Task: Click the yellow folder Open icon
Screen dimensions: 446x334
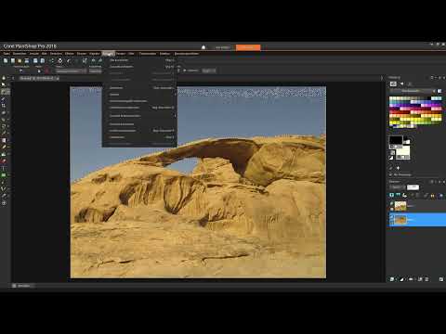Action: [x=20, y=60]
